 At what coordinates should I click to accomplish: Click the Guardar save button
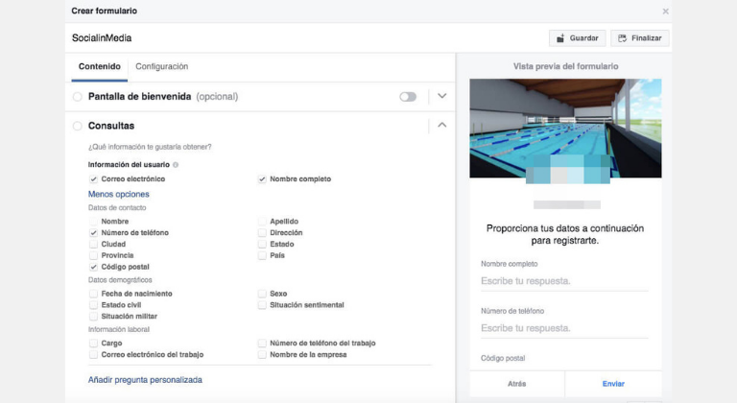point(577,38)
